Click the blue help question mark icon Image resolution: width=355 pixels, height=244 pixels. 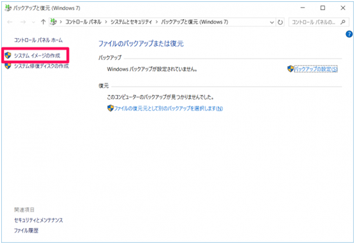(x=349, y=34)
